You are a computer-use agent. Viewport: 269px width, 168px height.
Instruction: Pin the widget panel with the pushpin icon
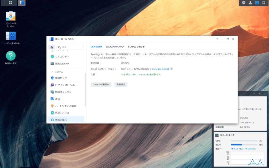(x=260, y=94)
